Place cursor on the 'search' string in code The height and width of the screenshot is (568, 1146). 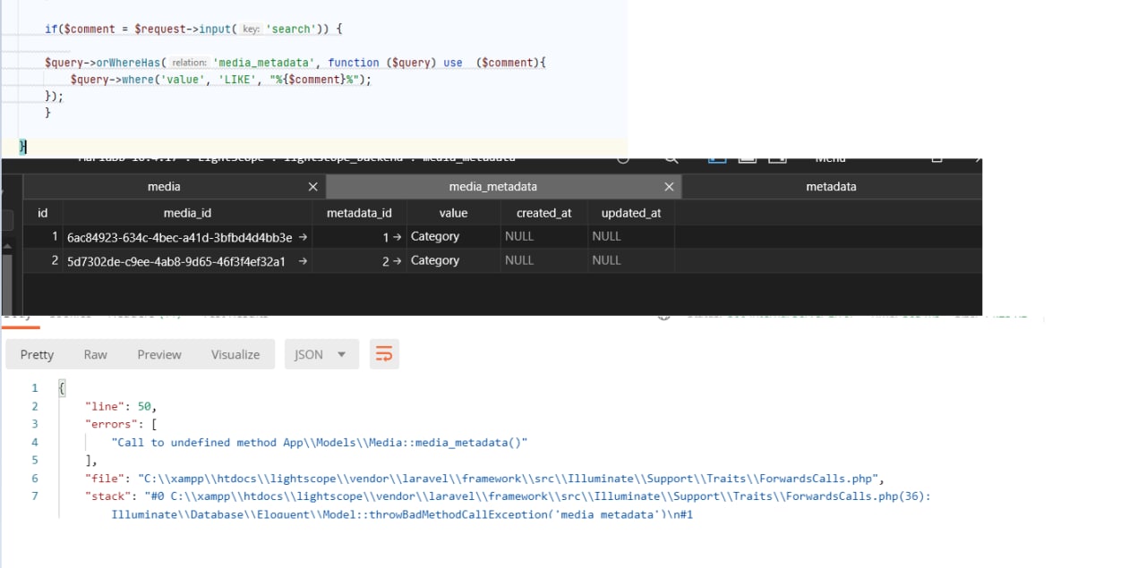(x=291, y=30)
